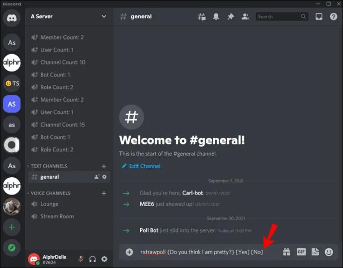The image size is (343, 268).
Task: Open User Settings gear
Action: 104,259
